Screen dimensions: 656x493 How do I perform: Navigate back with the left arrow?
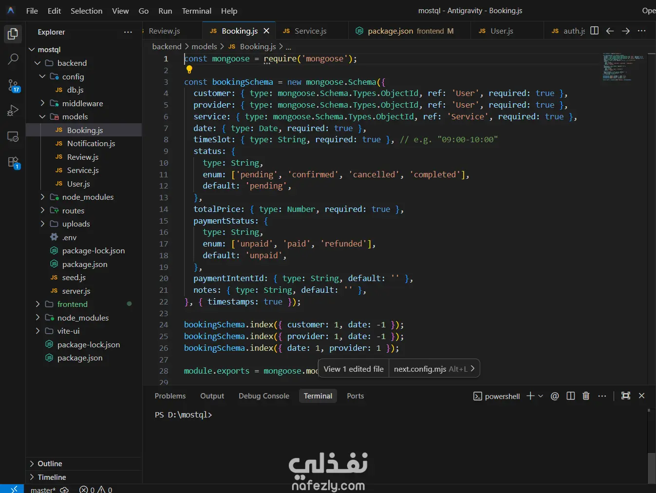click(610, 31)
